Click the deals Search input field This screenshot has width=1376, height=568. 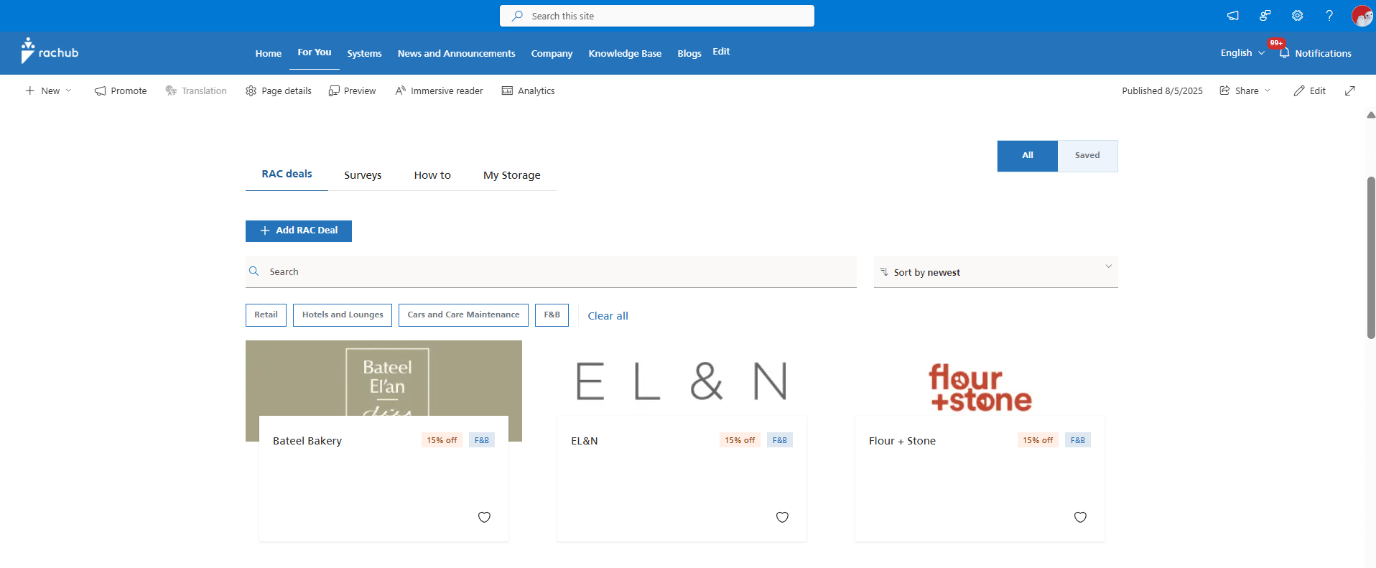[551, 272]
